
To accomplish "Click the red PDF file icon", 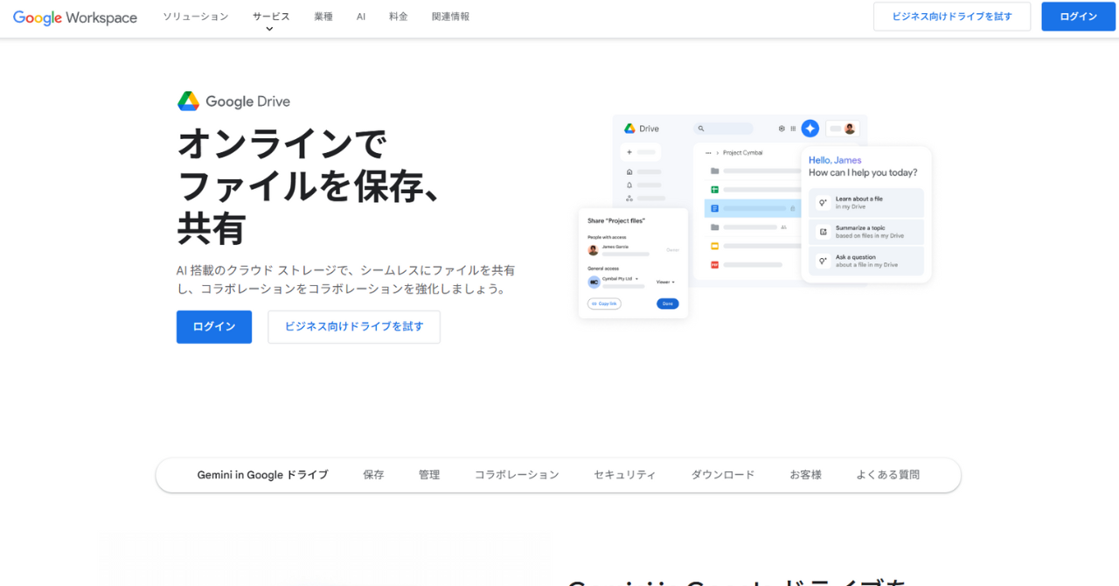I will coord(714,264).
